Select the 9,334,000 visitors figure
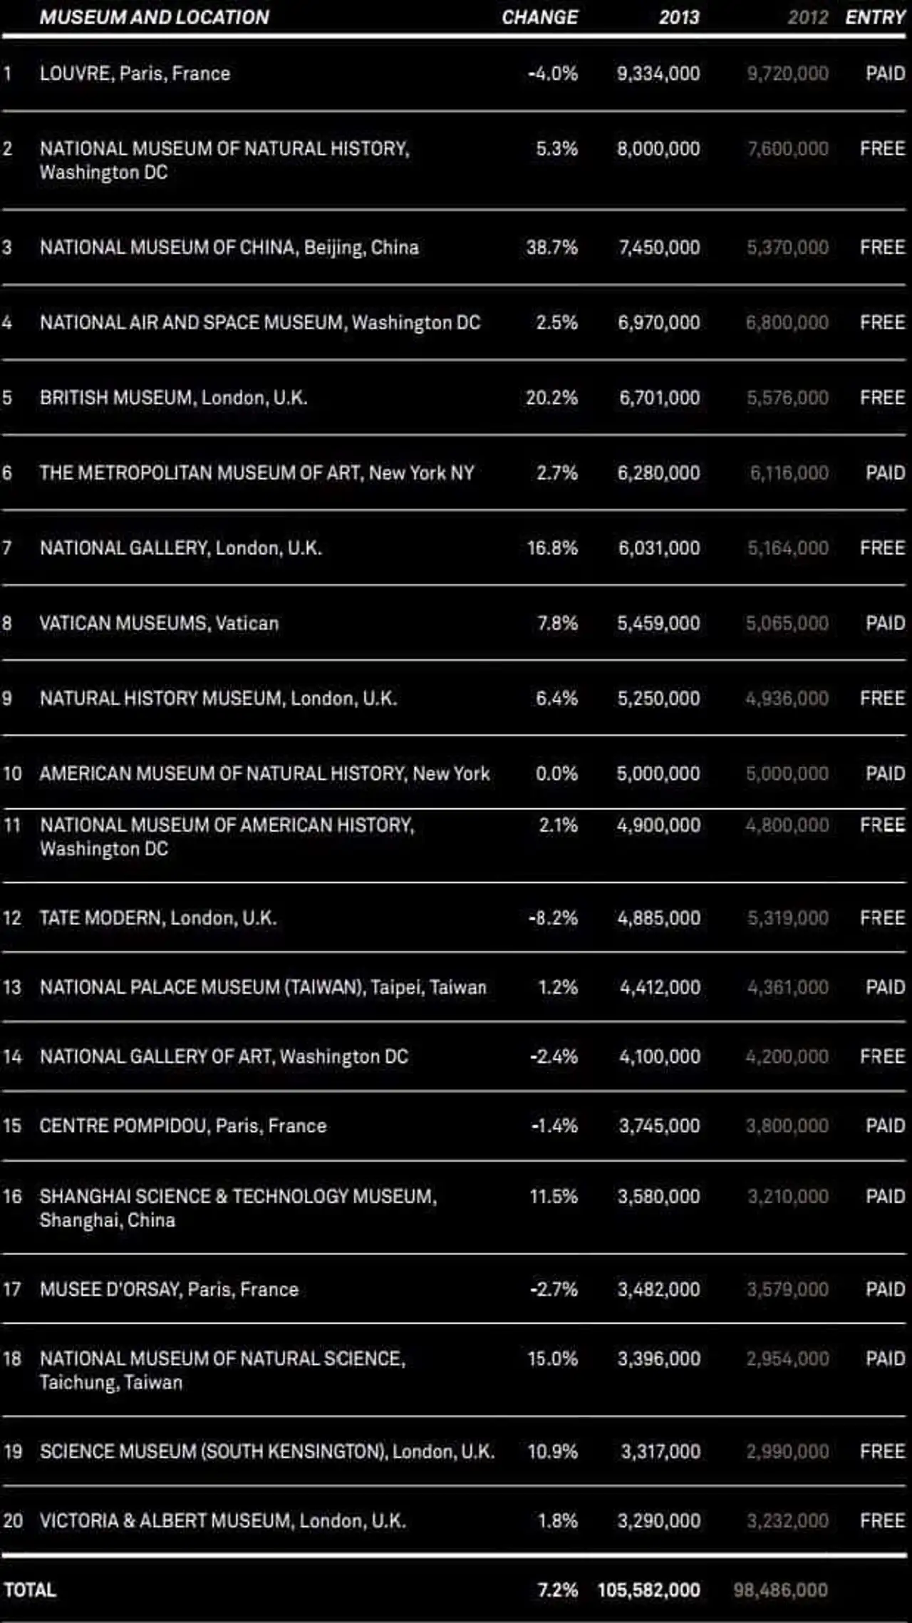 coord(658,73)
